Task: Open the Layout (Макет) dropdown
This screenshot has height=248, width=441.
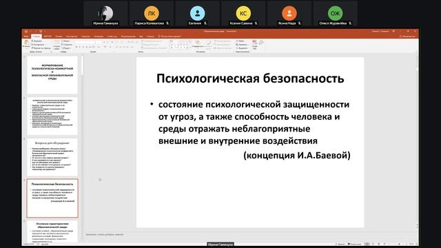Action: click(x=66, y=41)
